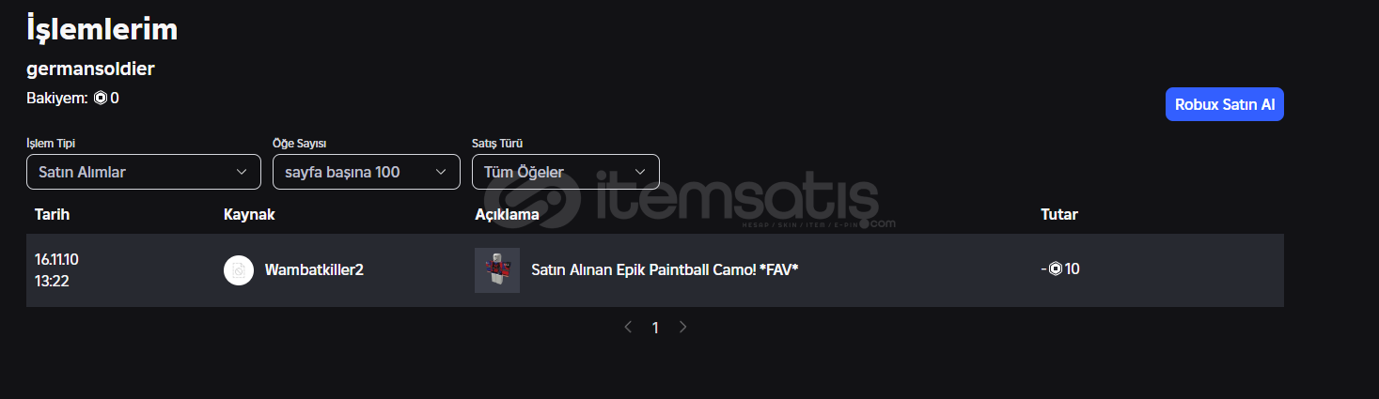Click the Tutar column header
The width and height of the screenshot is (1379, 399).
pos(1059,214)
